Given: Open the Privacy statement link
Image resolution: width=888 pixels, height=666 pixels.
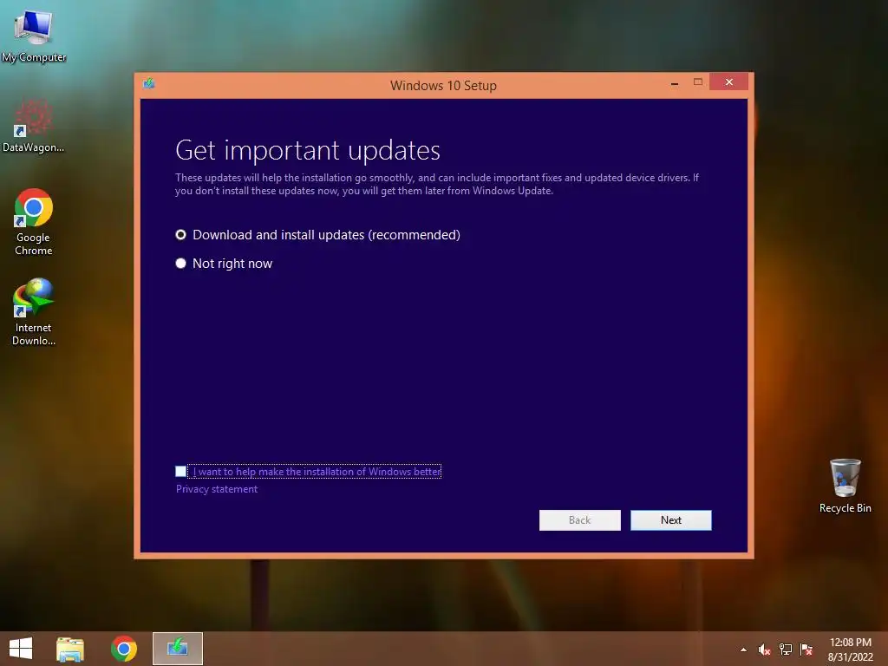Looking at the screenshot, I should tap(217, 489).
